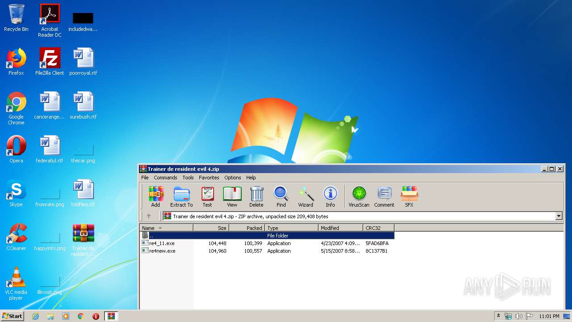The image size is (572, 322).
Task: Sort files by Packed column
Action: pyautogui.click(x=247, y=228)
